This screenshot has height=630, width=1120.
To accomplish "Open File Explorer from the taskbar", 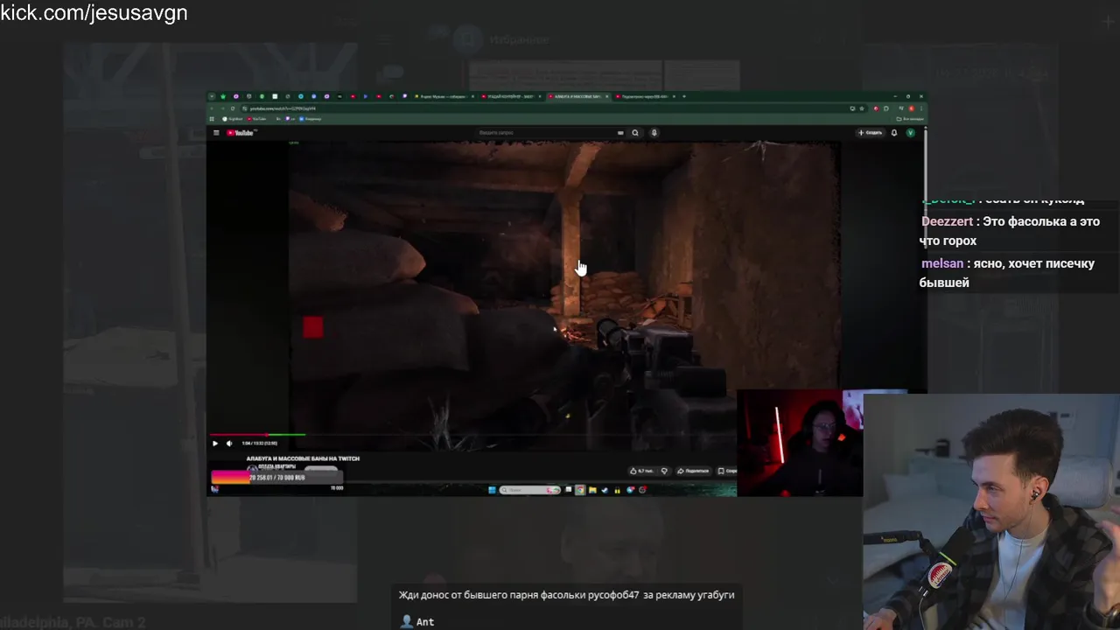I will [x=592, y=490].
